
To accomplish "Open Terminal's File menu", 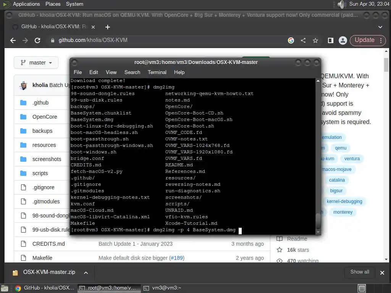I will tap(78, 72).
